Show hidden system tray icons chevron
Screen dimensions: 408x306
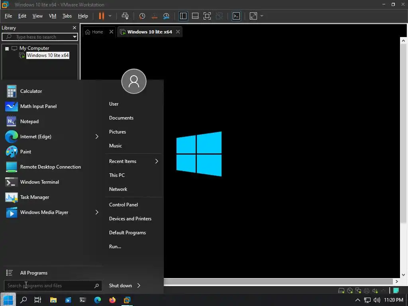click(x=358, y=300)
